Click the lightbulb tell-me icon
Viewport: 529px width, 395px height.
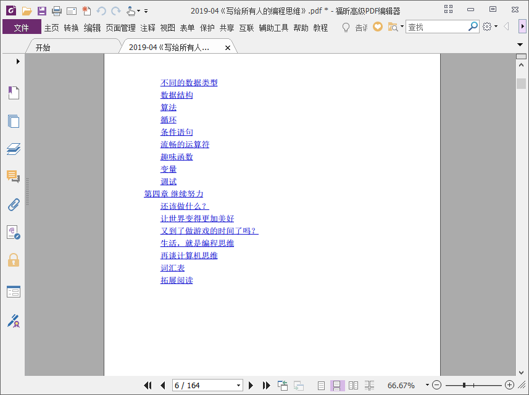click(x=346, y=27)
